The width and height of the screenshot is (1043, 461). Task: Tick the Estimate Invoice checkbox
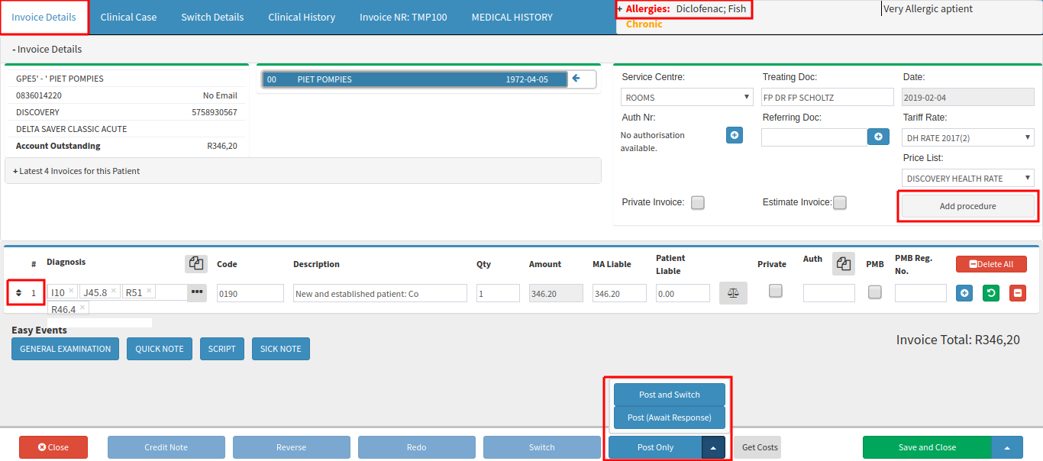pos(840,202)
